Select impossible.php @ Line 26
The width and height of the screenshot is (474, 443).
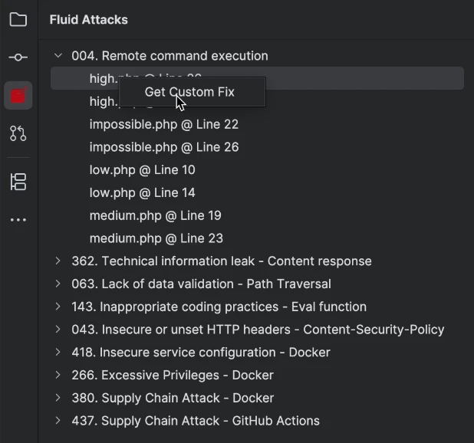click(163, 147)
